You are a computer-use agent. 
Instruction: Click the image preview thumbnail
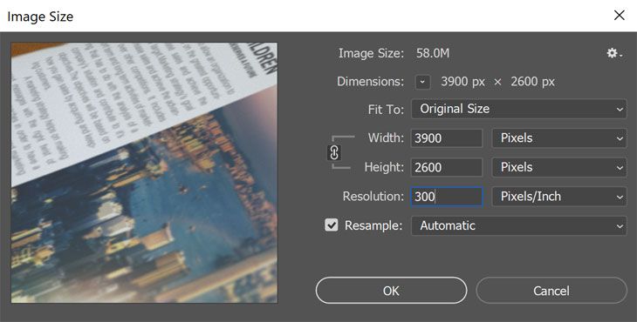coord(144,172)
